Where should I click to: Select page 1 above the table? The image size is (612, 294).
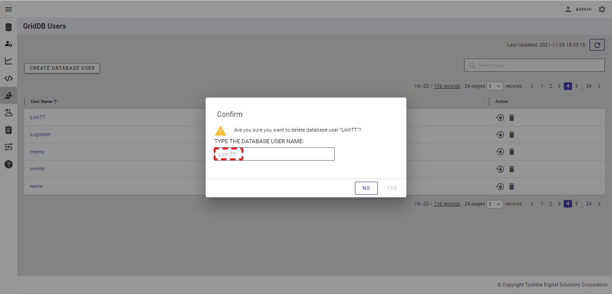point(542,86)
